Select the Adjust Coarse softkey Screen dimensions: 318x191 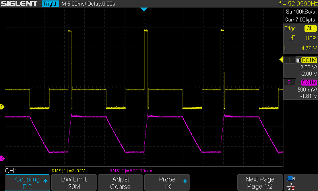click(120, 183)
